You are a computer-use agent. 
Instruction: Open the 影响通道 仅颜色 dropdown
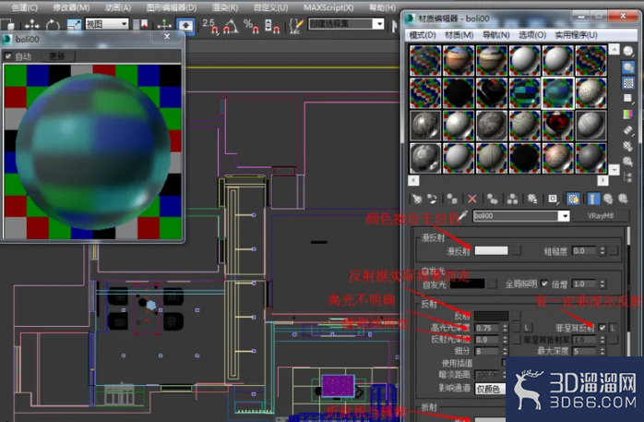[x=491, y=389]
